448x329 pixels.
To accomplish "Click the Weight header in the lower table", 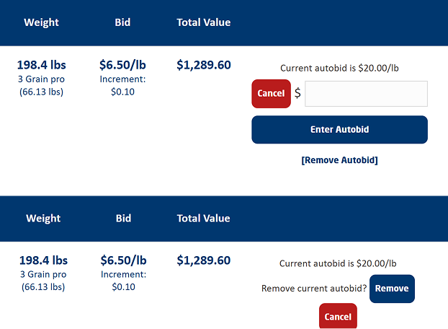I will 42,219.
